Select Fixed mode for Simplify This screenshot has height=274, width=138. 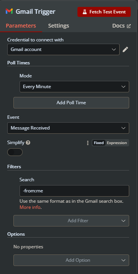tap(99, 143)
